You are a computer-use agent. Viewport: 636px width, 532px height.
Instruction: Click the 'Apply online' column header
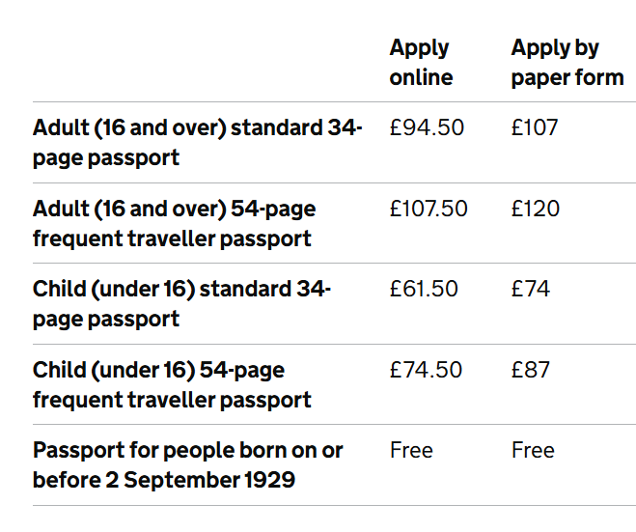tap(421, 63)
